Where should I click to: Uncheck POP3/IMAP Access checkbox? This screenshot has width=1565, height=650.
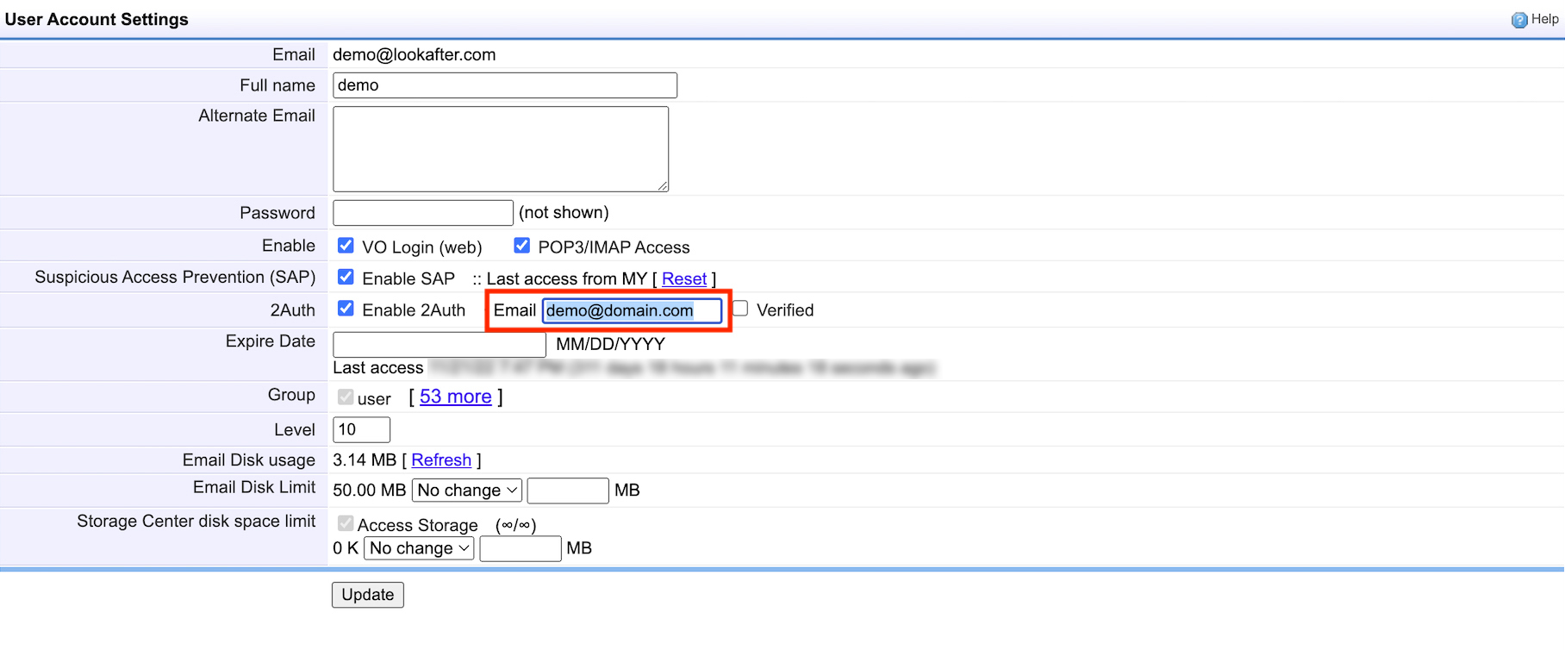521,246
